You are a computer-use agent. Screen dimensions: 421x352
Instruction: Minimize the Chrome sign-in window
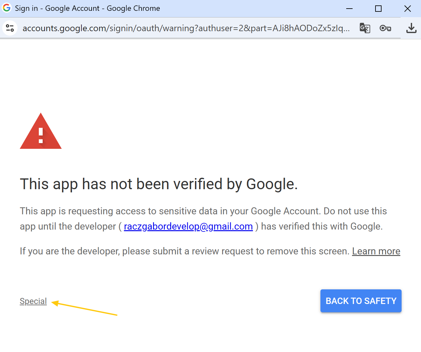(349, 9)
